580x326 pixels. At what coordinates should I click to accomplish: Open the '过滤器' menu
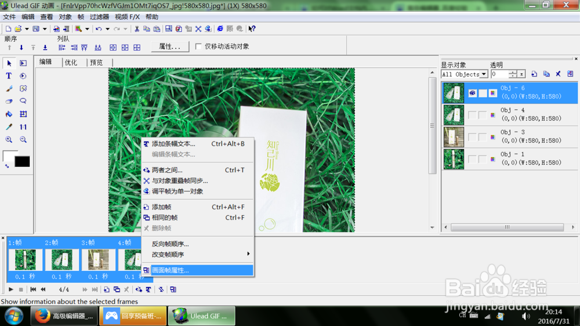click(99, 17)
